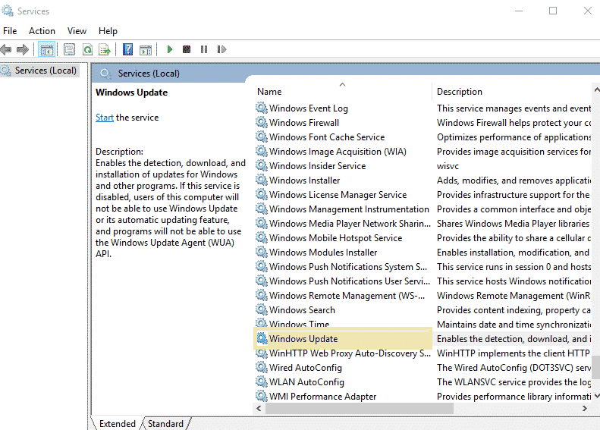Click the Restart Service toolbar button

[221, 49]
